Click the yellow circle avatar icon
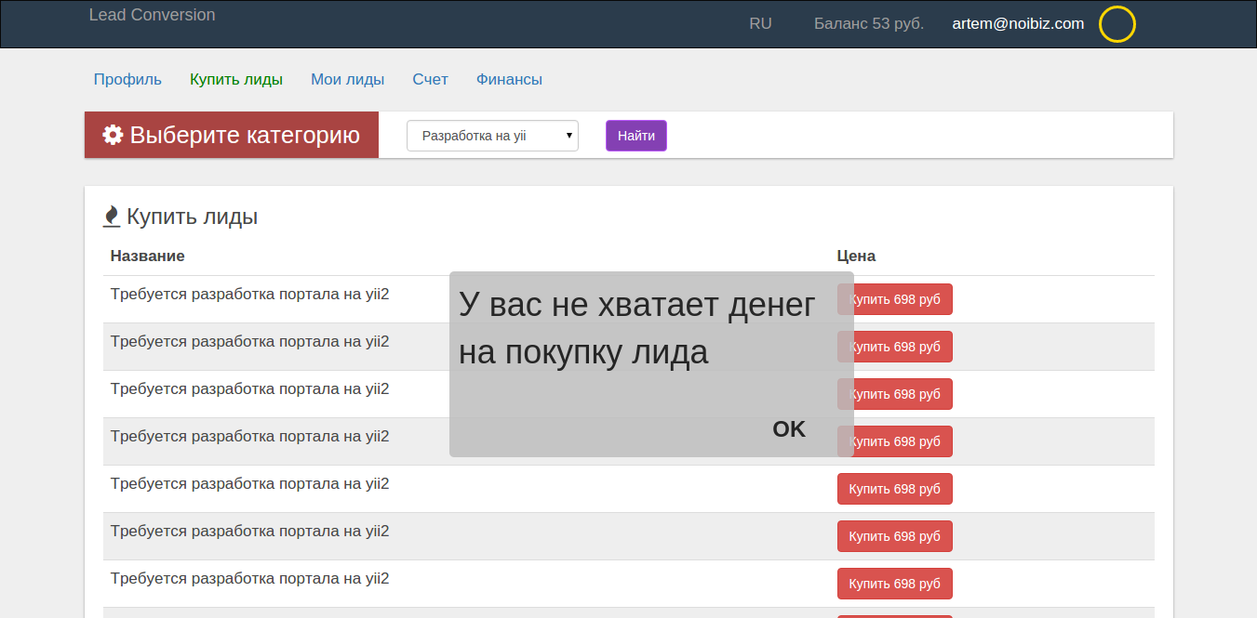This screenshot has height=618, width=1257. pos(1117,24)
